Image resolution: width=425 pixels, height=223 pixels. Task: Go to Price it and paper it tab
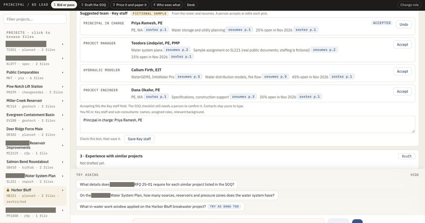130,5
